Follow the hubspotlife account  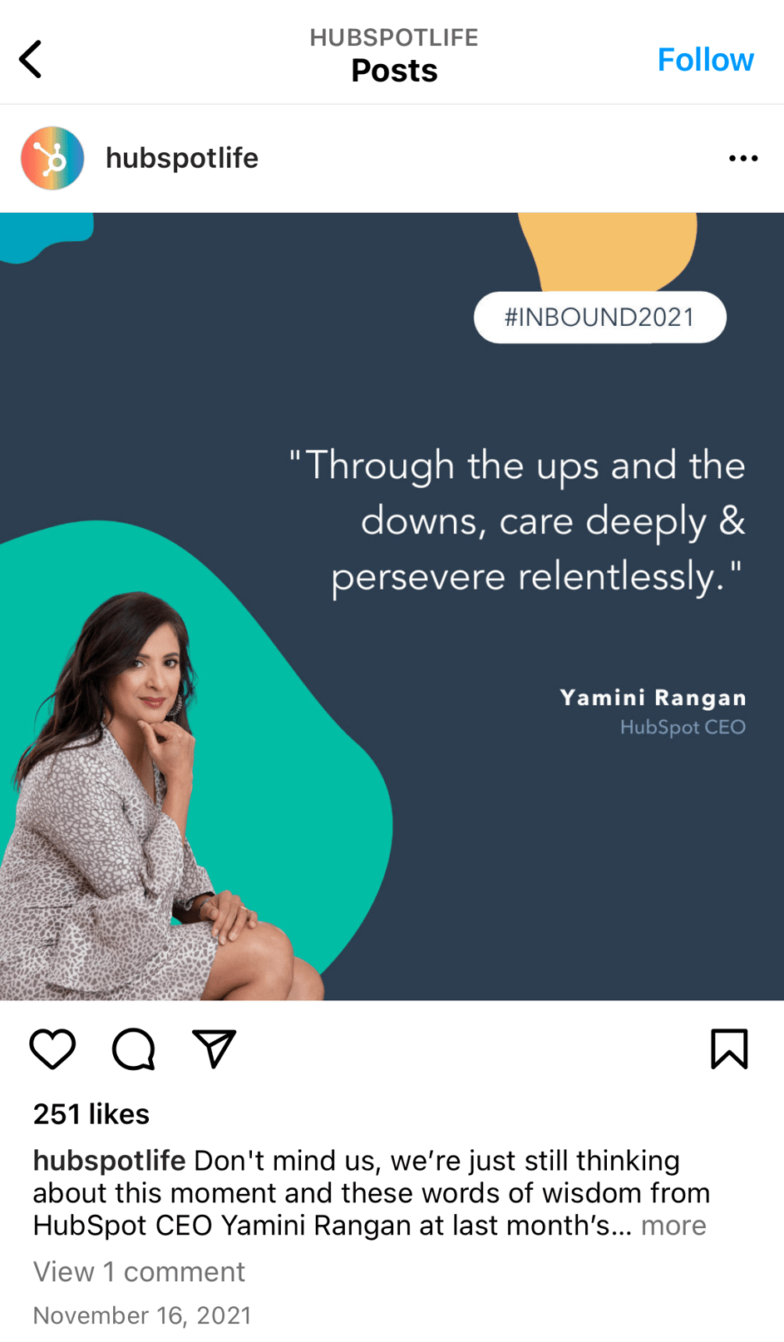click(x=705, y=60)
